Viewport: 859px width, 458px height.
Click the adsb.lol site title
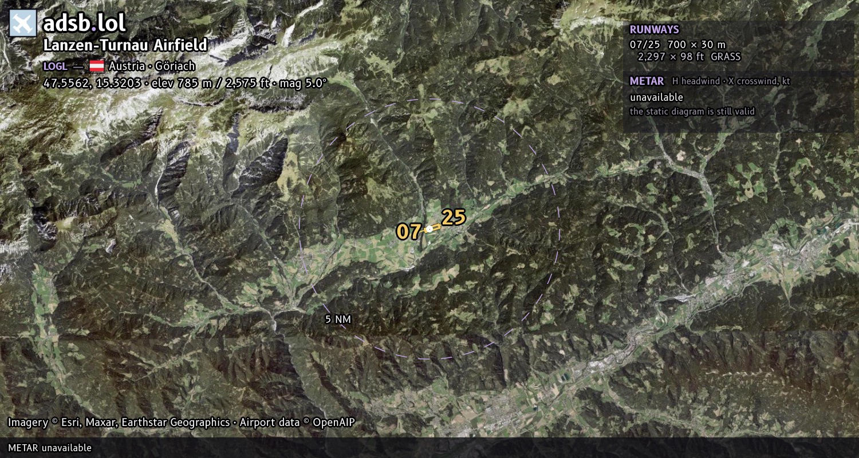point(84,23)
